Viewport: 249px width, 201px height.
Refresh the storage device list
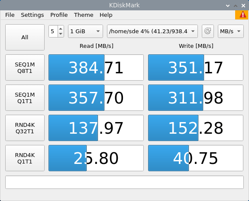208,31
